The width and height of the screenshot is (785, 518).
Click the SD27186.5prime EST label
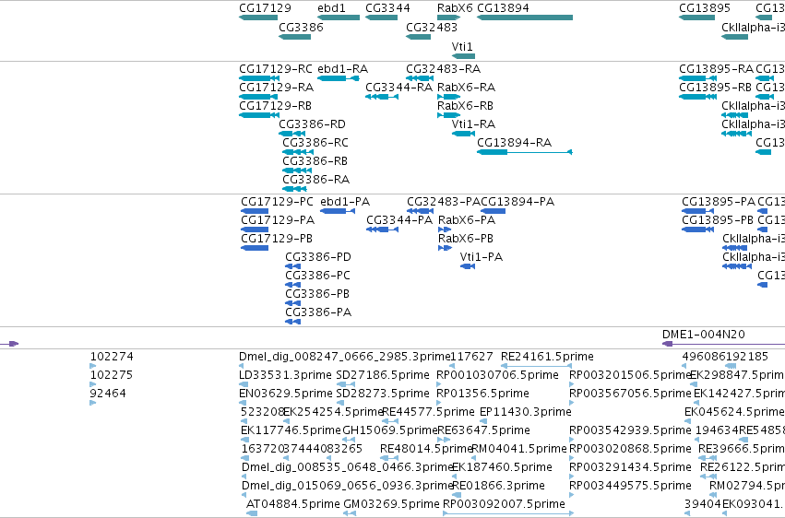pyautogui.click(x=383, y=375)
